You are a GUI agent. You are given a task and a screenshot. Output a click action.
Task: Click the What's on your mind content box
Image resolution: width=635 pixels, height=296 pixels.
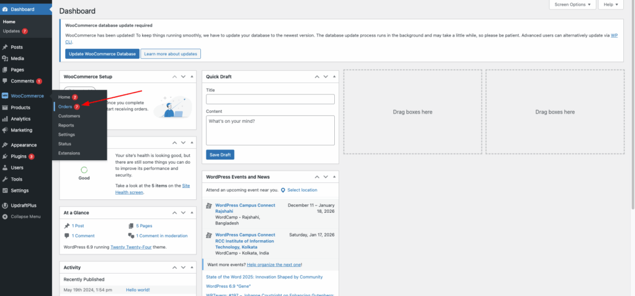270,130
